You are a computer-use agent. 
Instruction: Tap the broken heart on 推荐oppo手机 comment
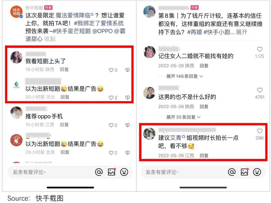[x=127, y=125]
